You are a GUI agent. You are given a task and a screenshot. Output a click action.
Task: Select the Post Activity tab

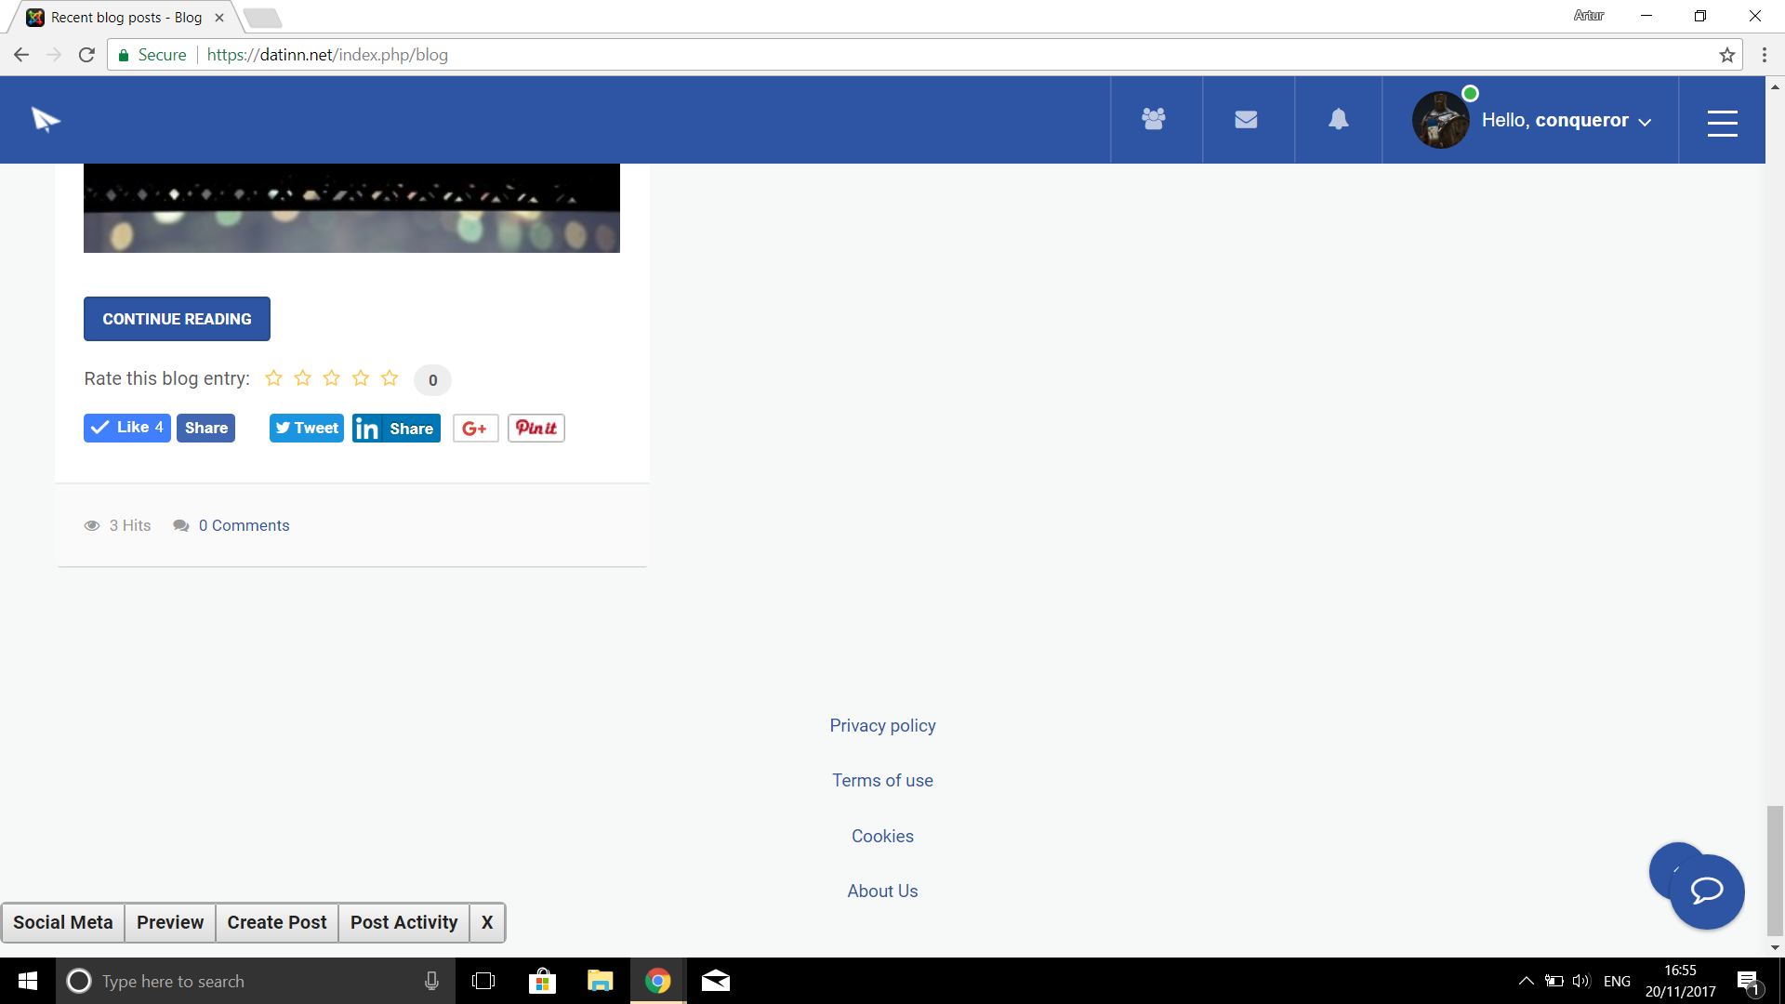click(x=404, y=922)
